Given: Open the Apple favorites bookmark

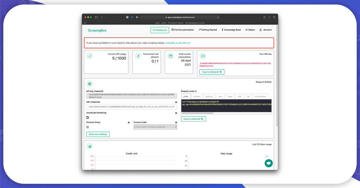Looking at the screenshot, I should pos(157,23).
